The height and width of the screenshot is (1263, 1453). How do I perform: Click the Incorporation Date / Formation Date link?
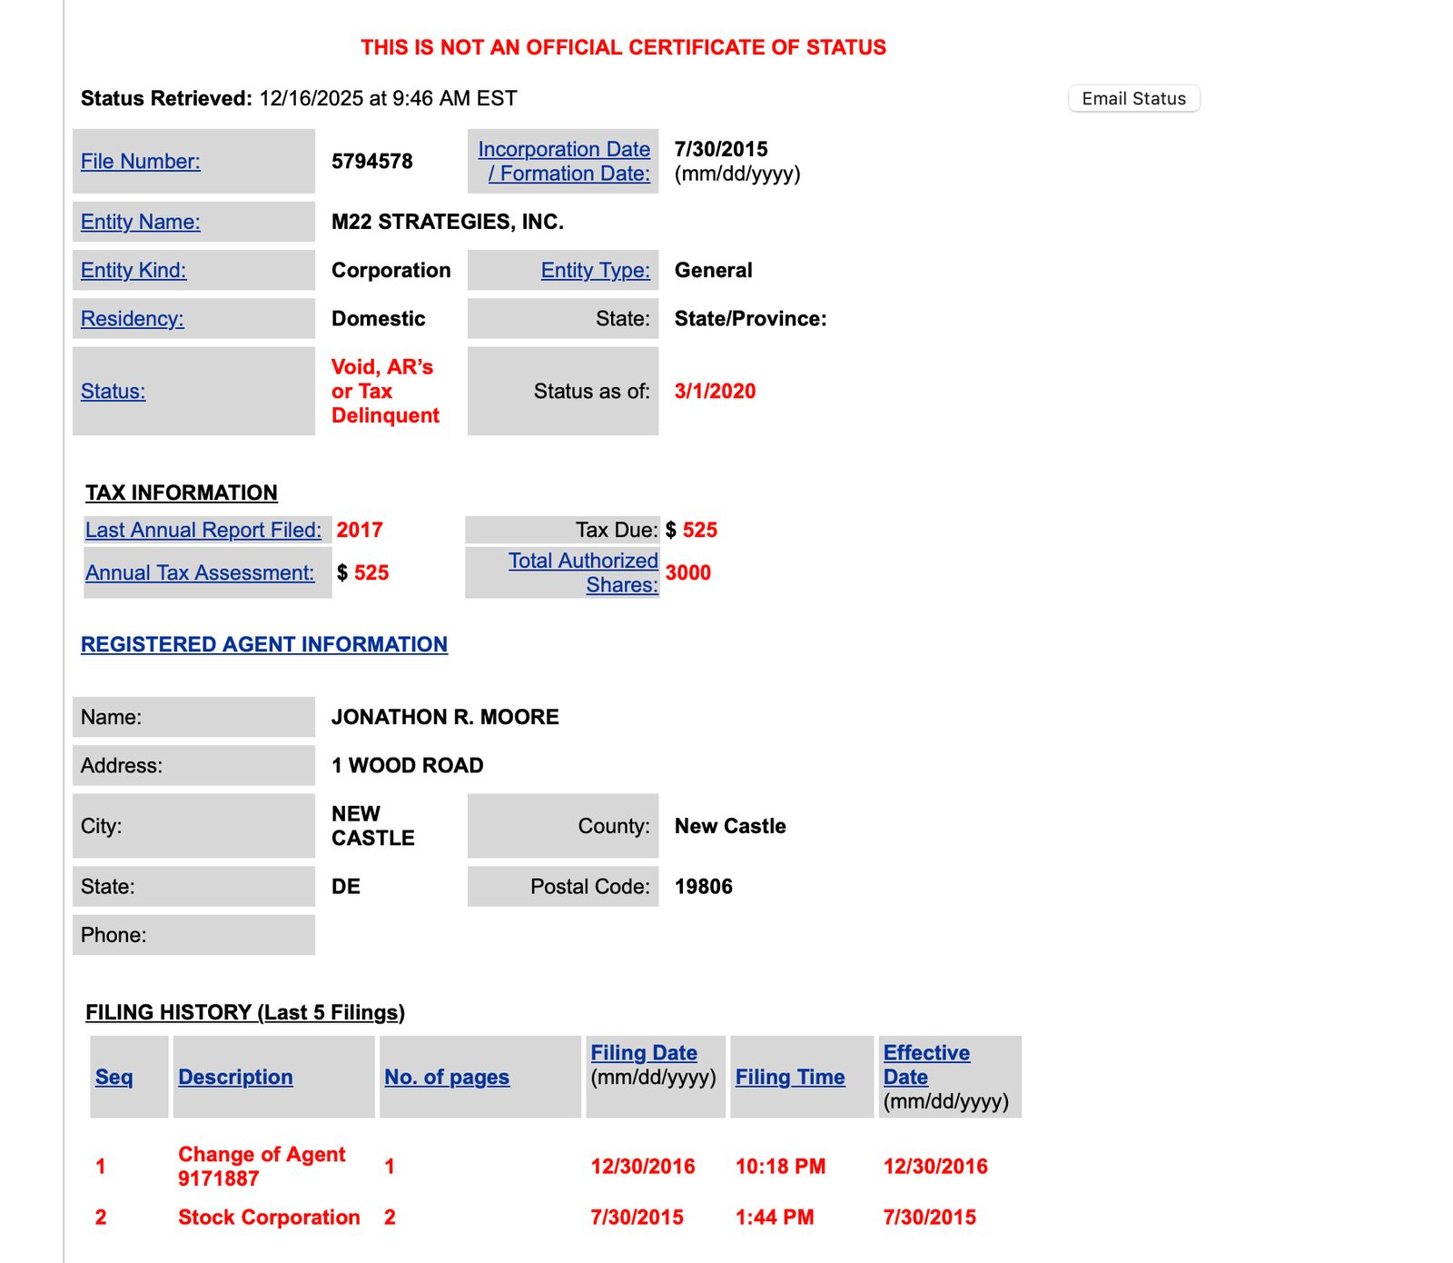coord(564,161)
